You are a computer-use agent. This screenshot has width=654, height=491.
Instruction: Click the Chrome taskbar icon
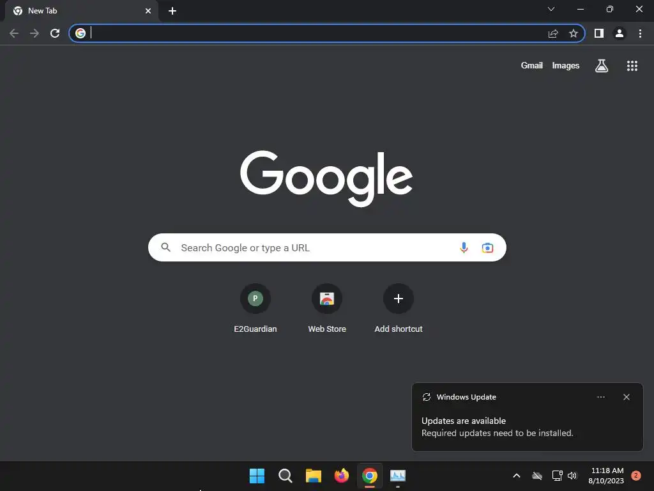tap(370, 476)
